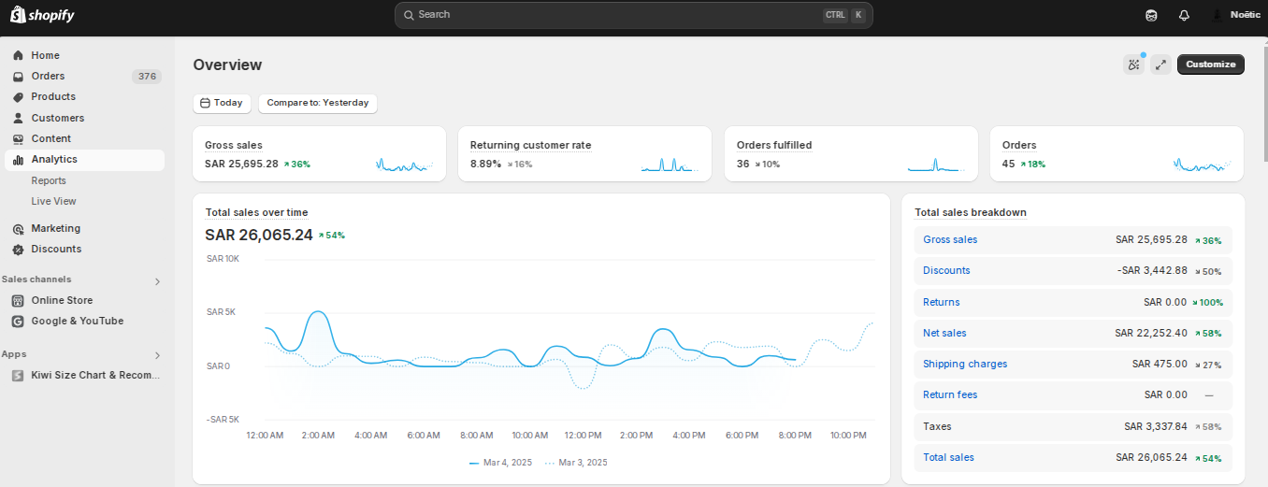Click the Sidekick assistant icon in top bar
1268x487 pixels.
point(1151,15)
